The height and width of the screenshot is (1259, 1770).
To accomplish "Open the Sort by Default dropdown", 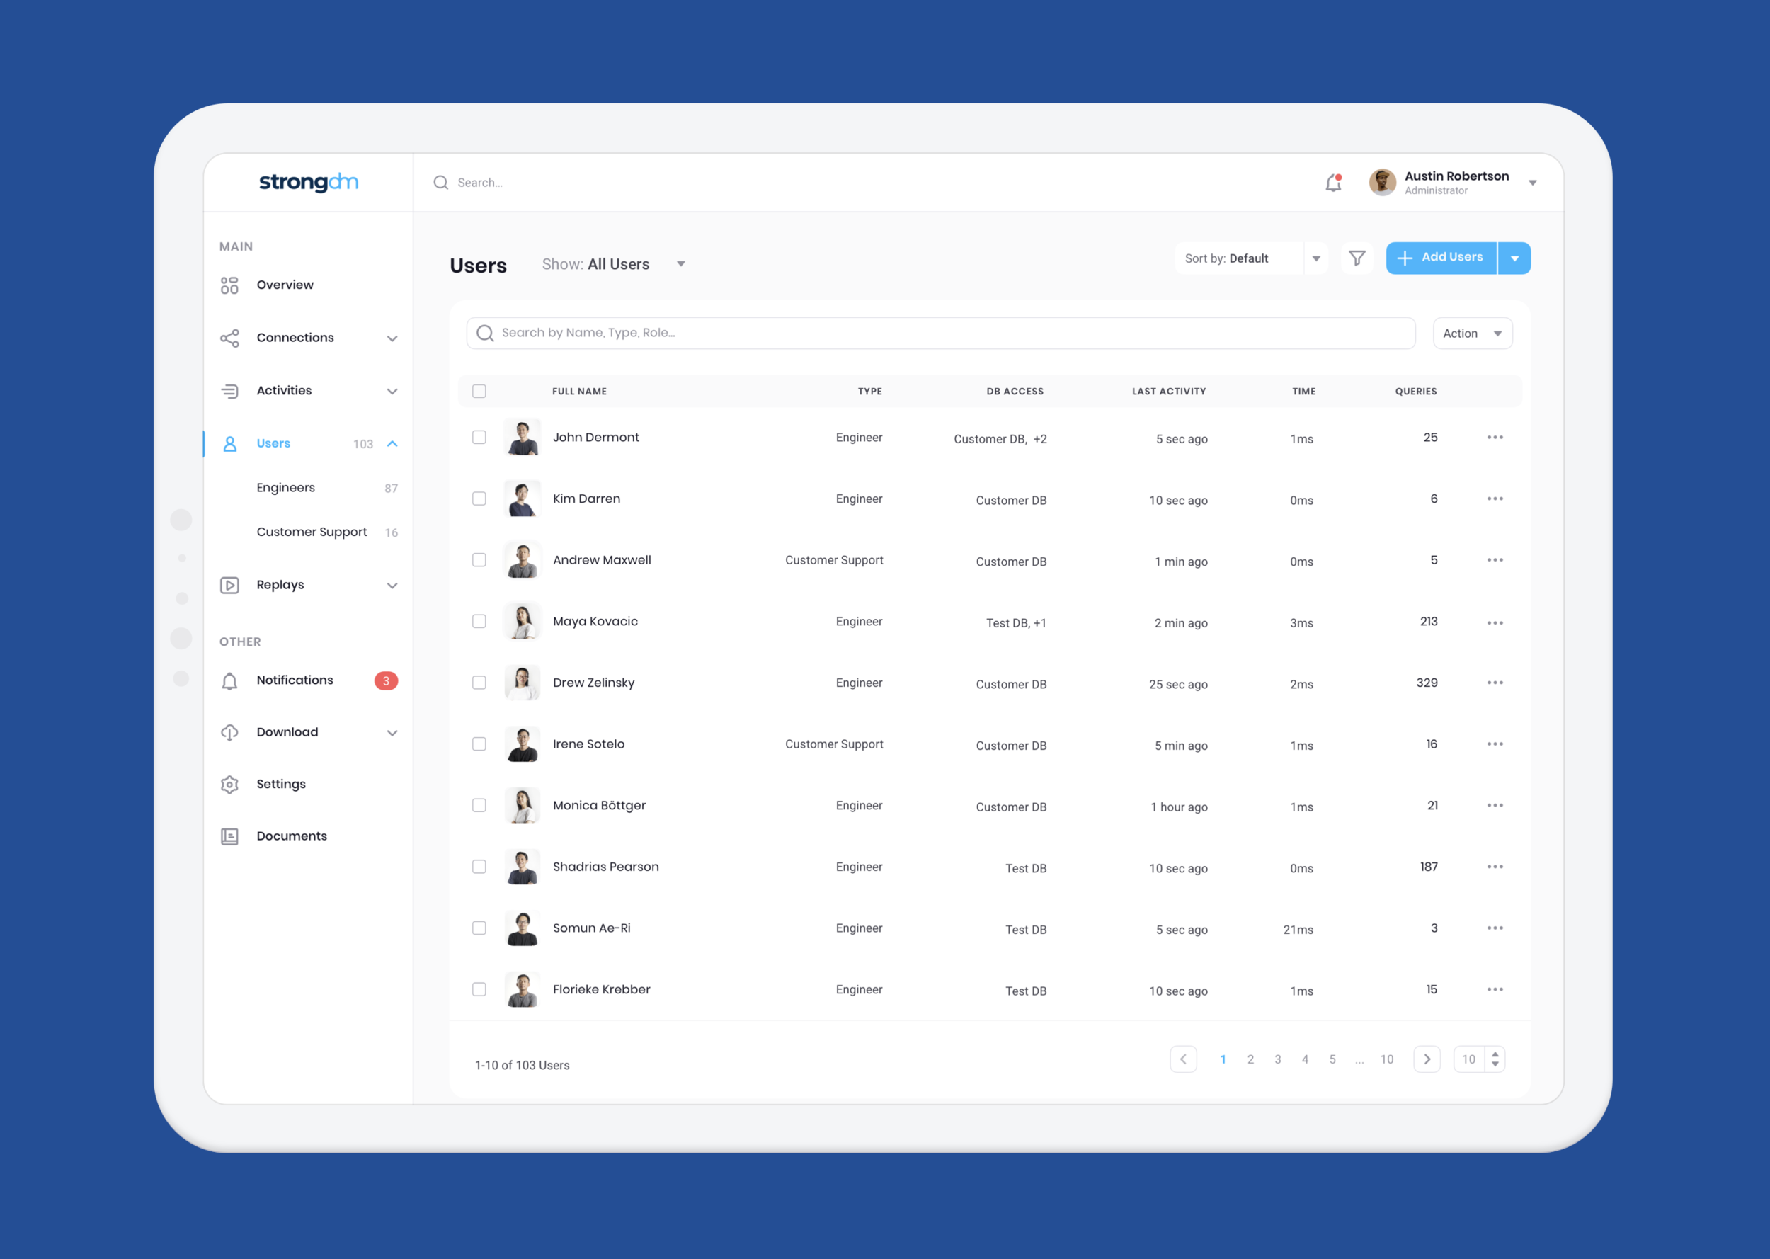I will [x=1252, y=258].
